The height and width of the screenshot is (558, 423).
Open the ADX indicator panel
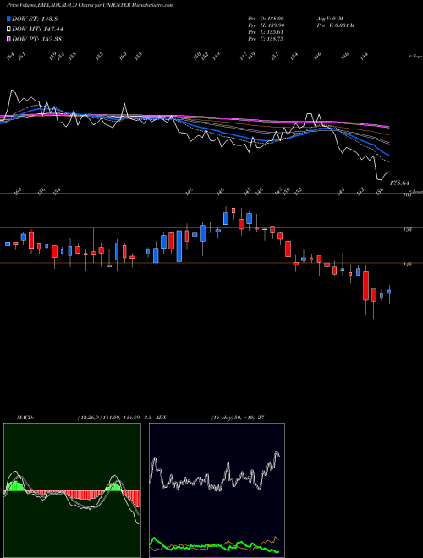(217, 490)
